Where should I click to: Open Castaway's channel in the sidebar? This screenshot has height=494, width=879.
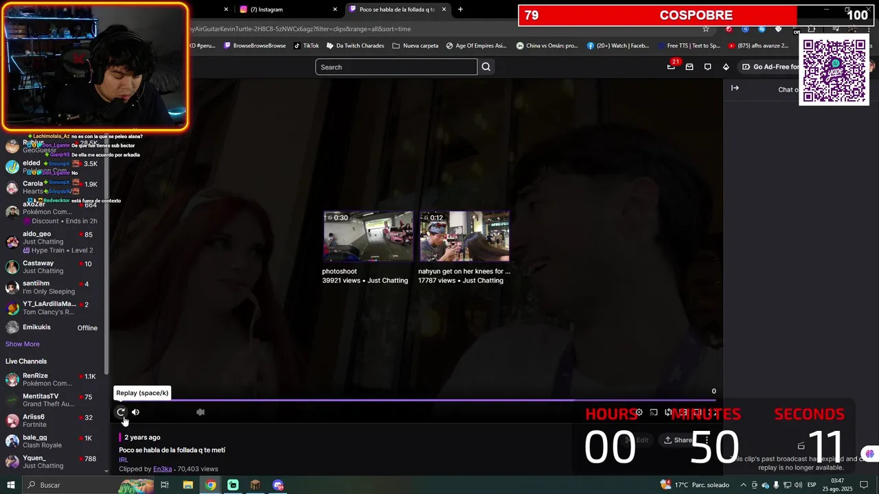click(52, 267)
